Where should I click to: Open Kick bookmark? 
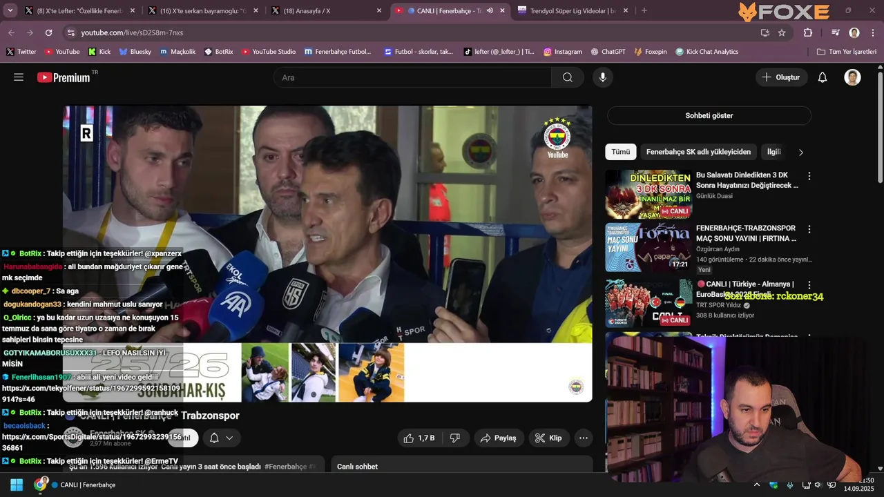tap(99, 52)
